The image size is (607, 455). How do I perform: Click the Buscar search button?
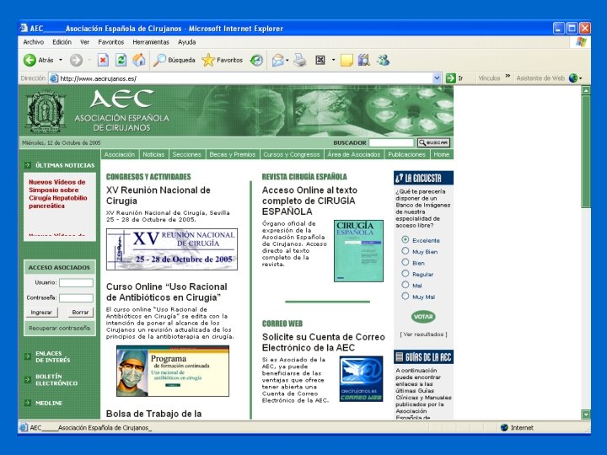click(x=433, y=142)
